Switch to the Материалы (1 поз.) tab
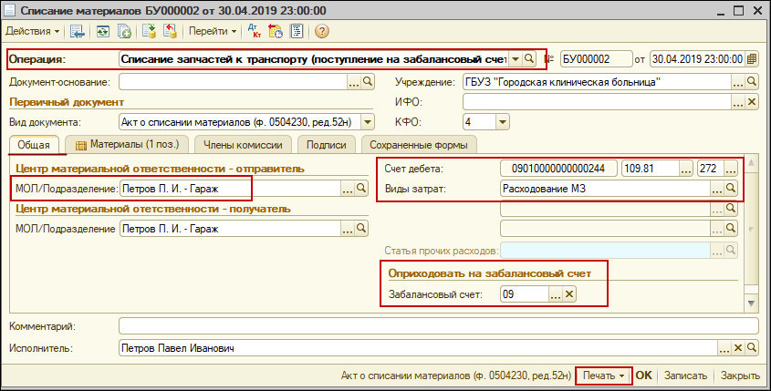The width and height of the screenshot is (771, 391). [x=127, y=145]
